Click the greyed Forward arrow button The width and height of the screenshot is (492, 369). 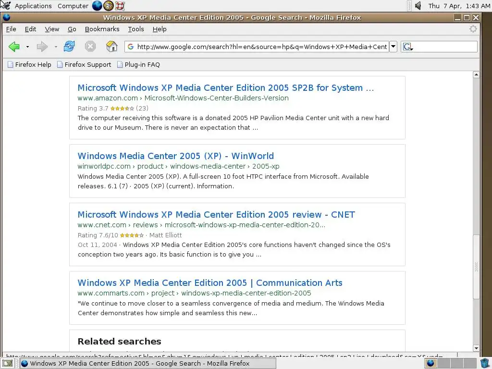pyautogui.click(x=42, y=47)
